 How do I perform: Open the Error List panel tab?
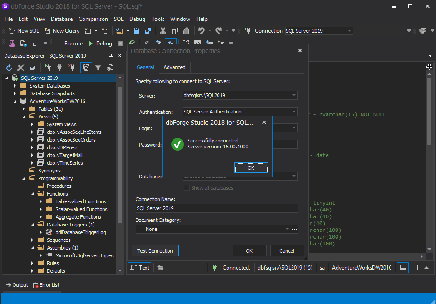pyautogui.click(x=46, y=285)
